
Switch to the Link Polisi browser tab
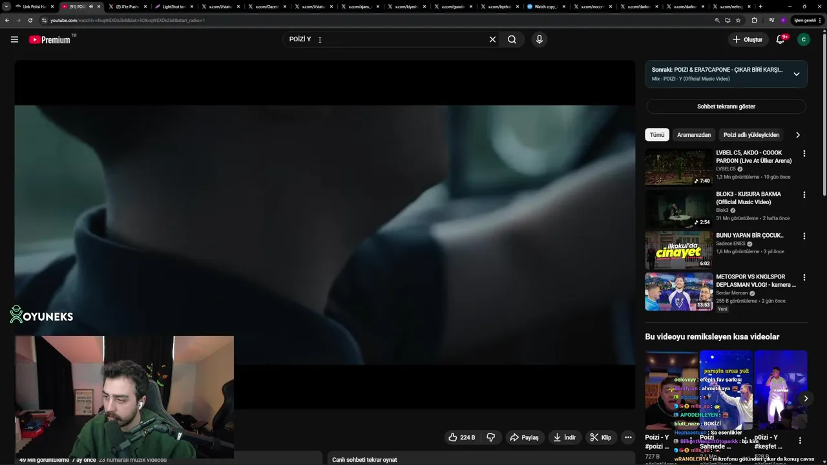point(34,6)
